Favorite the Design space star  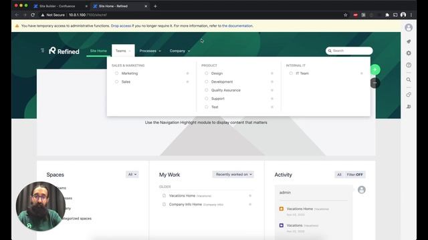272,73
